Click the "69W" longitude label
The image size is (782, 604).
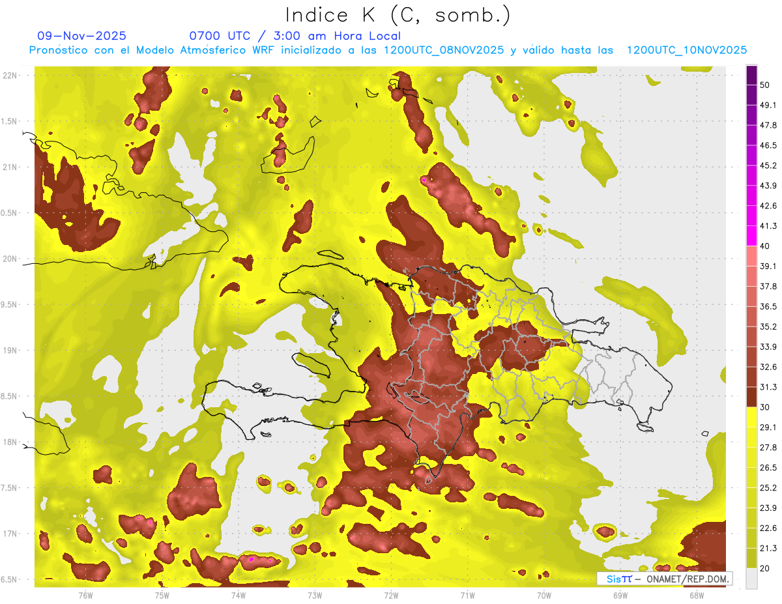click(620, 595)
